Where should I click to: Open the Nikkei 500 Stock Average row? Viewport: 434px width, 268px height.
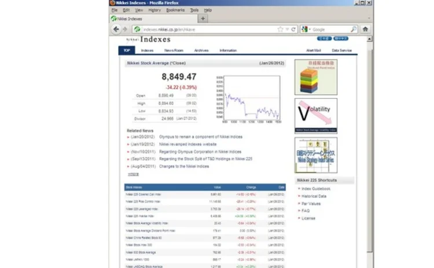[205, 252]
